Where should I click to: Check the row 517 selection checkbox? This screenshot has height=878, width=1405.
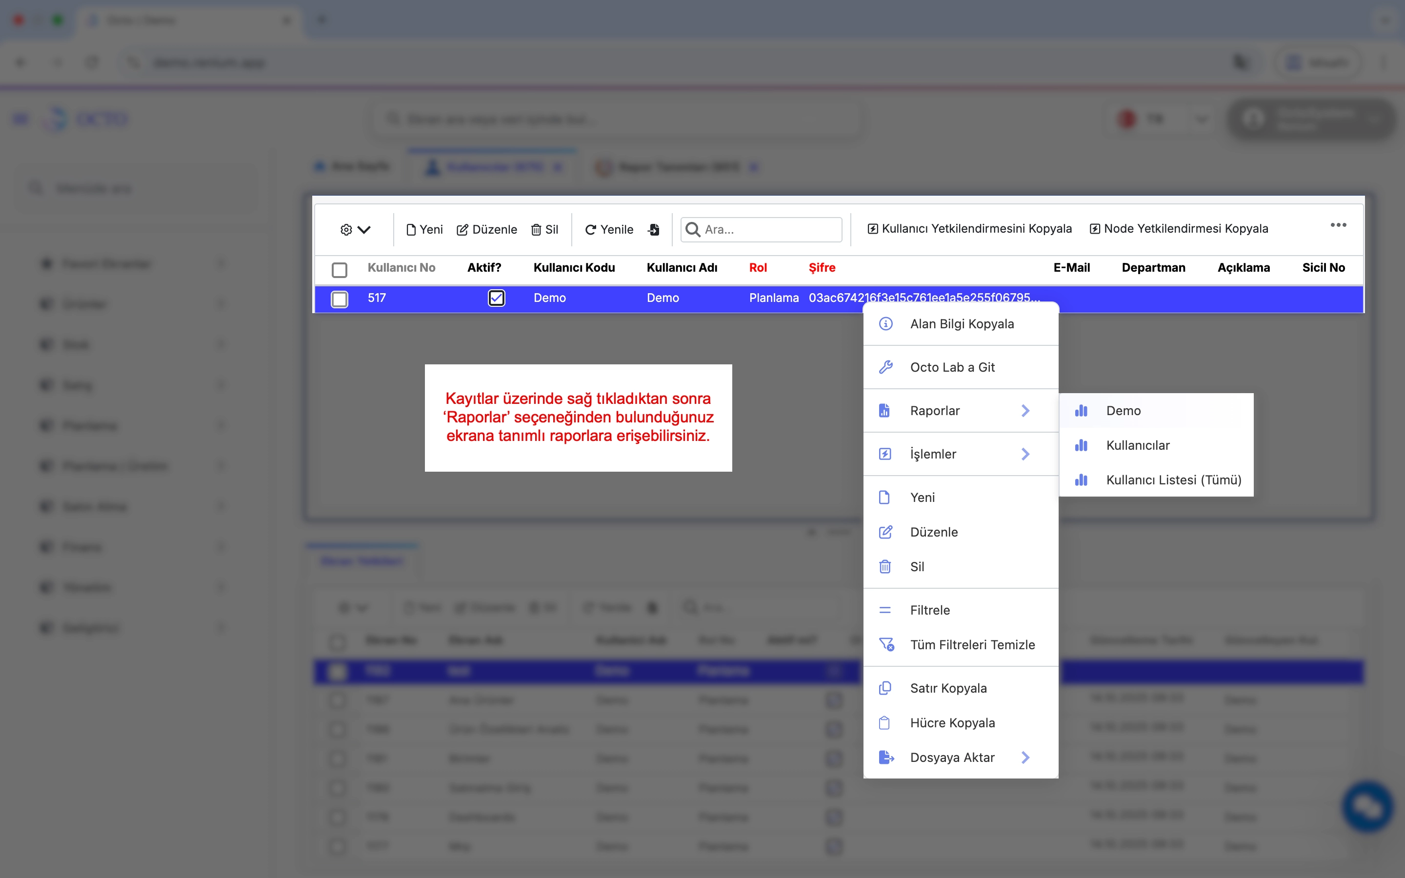coord(339,299)
